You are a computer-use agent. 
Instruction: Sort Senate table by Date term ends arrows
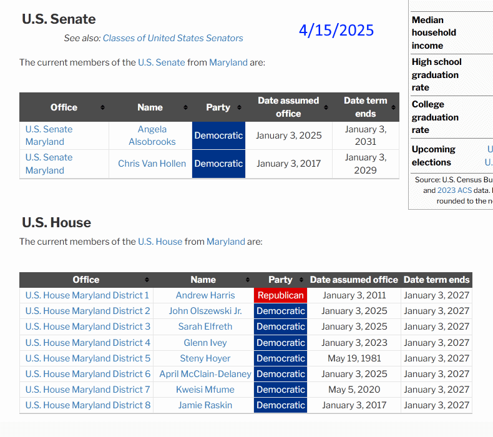tap(393, 107)
